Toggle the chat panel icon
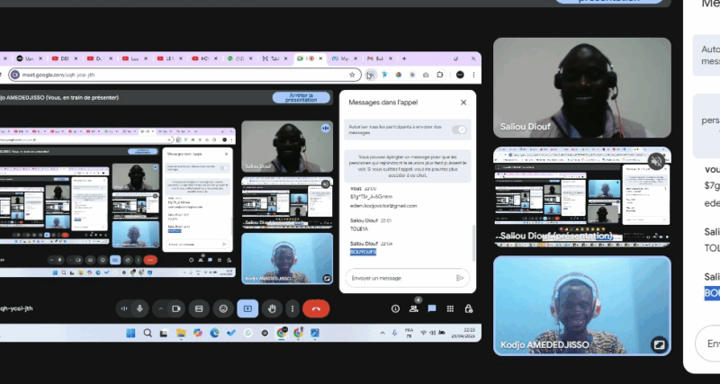Viewport: 720px width, 384px height. (x=432, y=308)
